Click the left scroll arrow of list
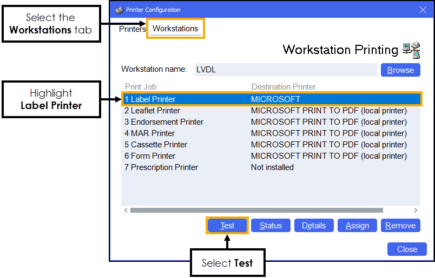 tap(126, 210)
